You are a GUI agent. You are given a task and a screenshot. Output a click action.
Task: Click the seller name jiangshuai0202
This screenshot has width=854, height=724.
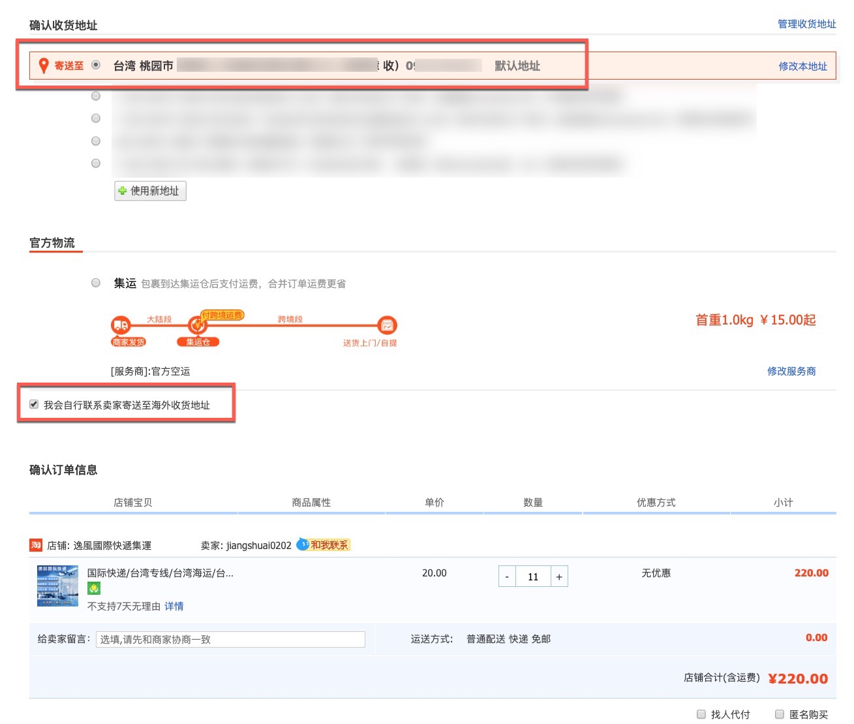pos(259,546)
